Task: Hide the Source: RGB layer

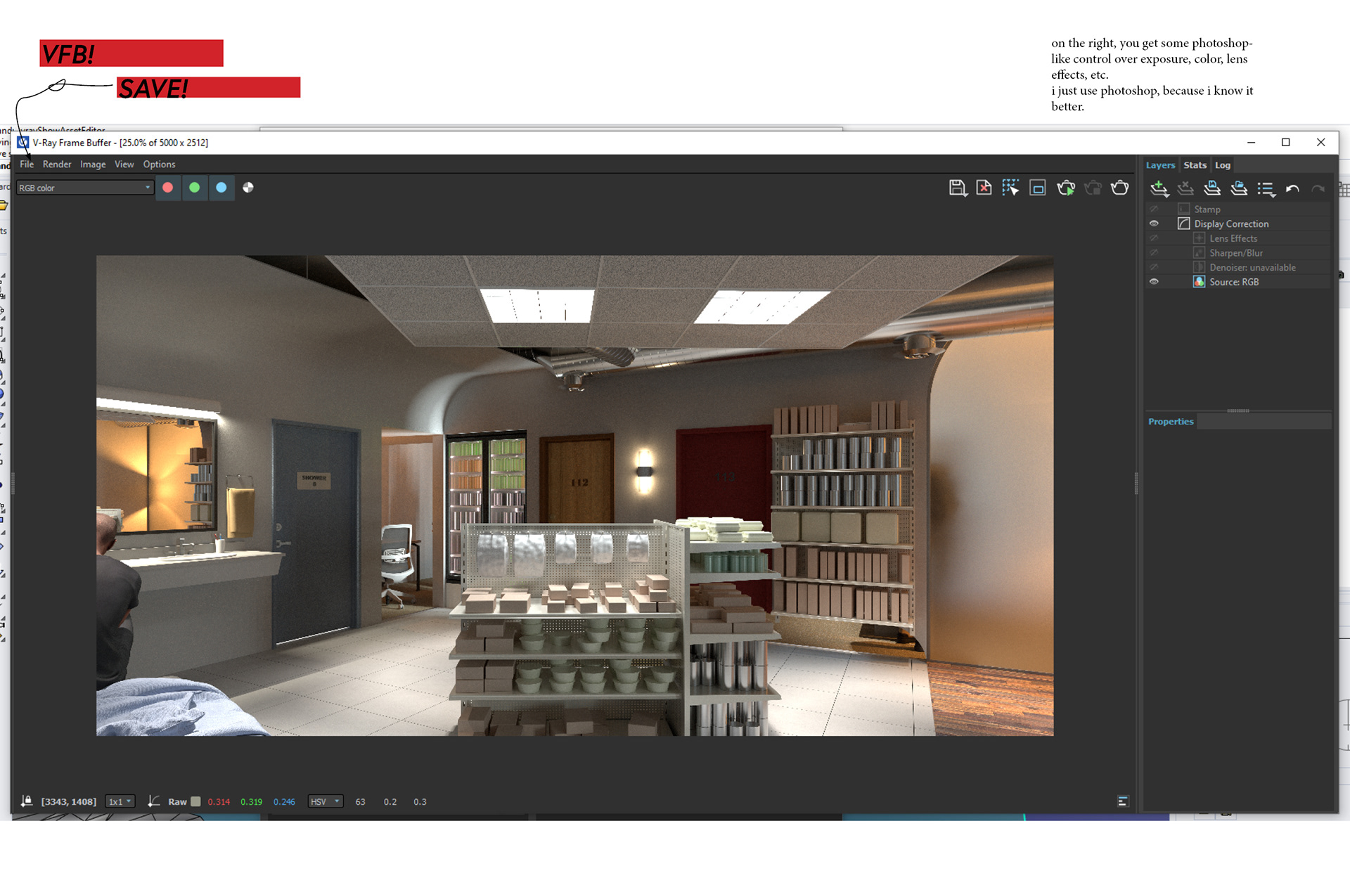Action: coord(1154,282)
